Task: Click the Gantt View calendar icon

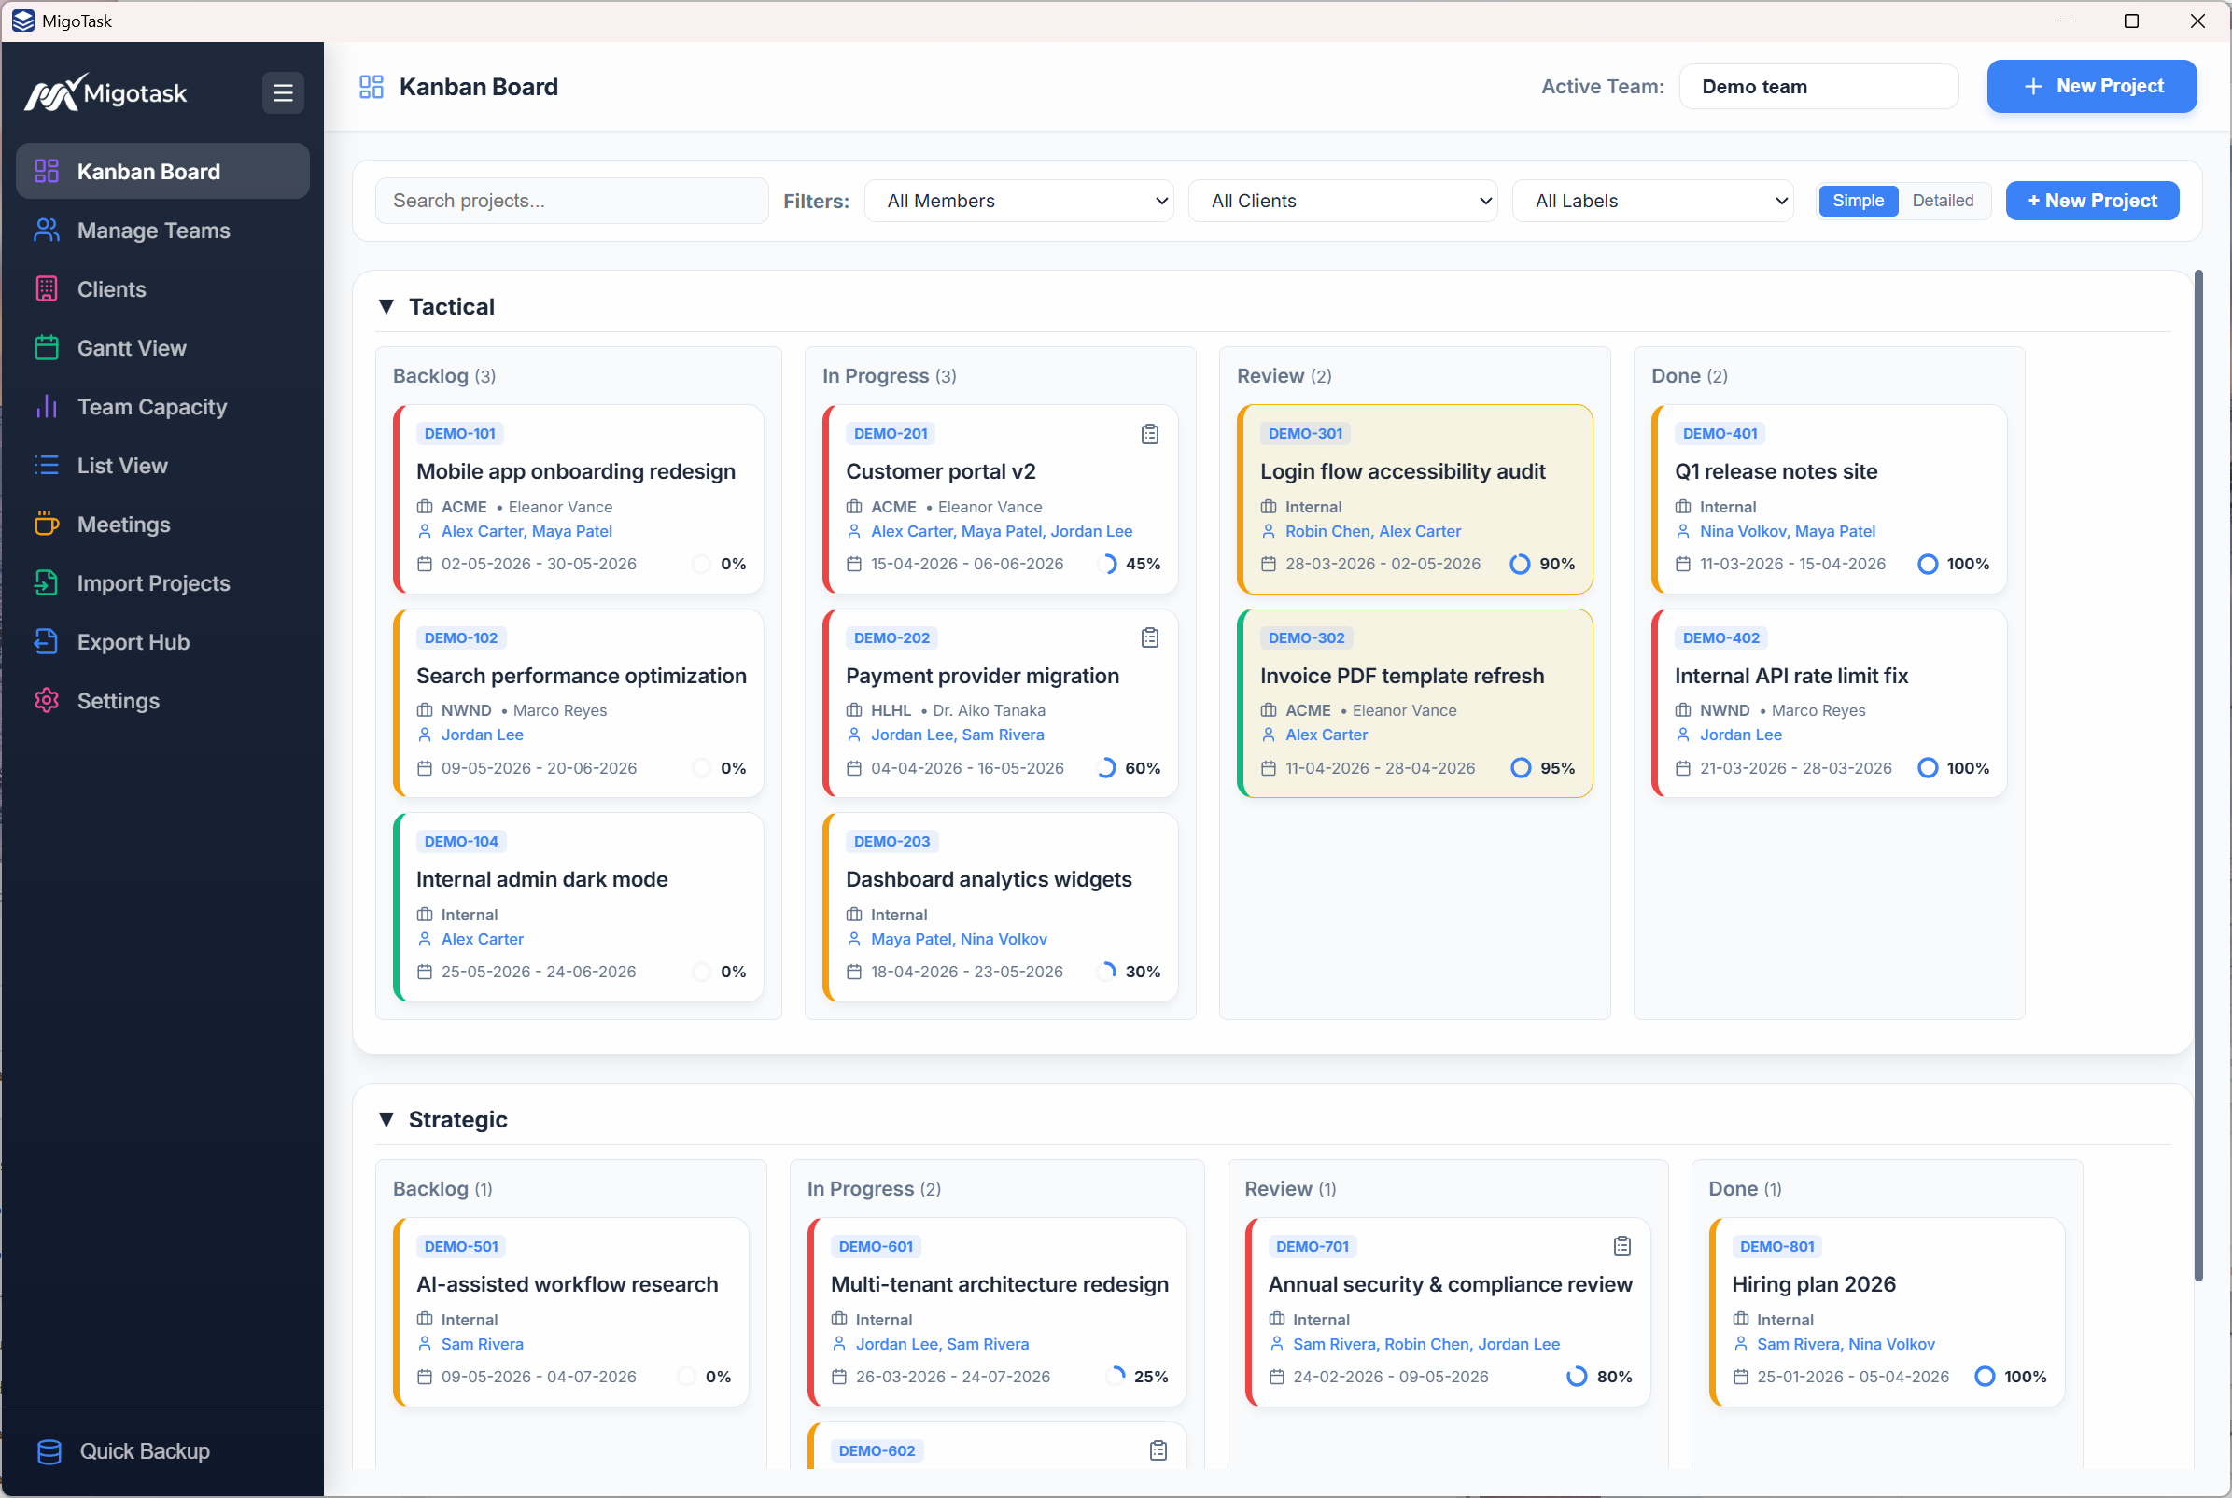Action: pos(47,348)
